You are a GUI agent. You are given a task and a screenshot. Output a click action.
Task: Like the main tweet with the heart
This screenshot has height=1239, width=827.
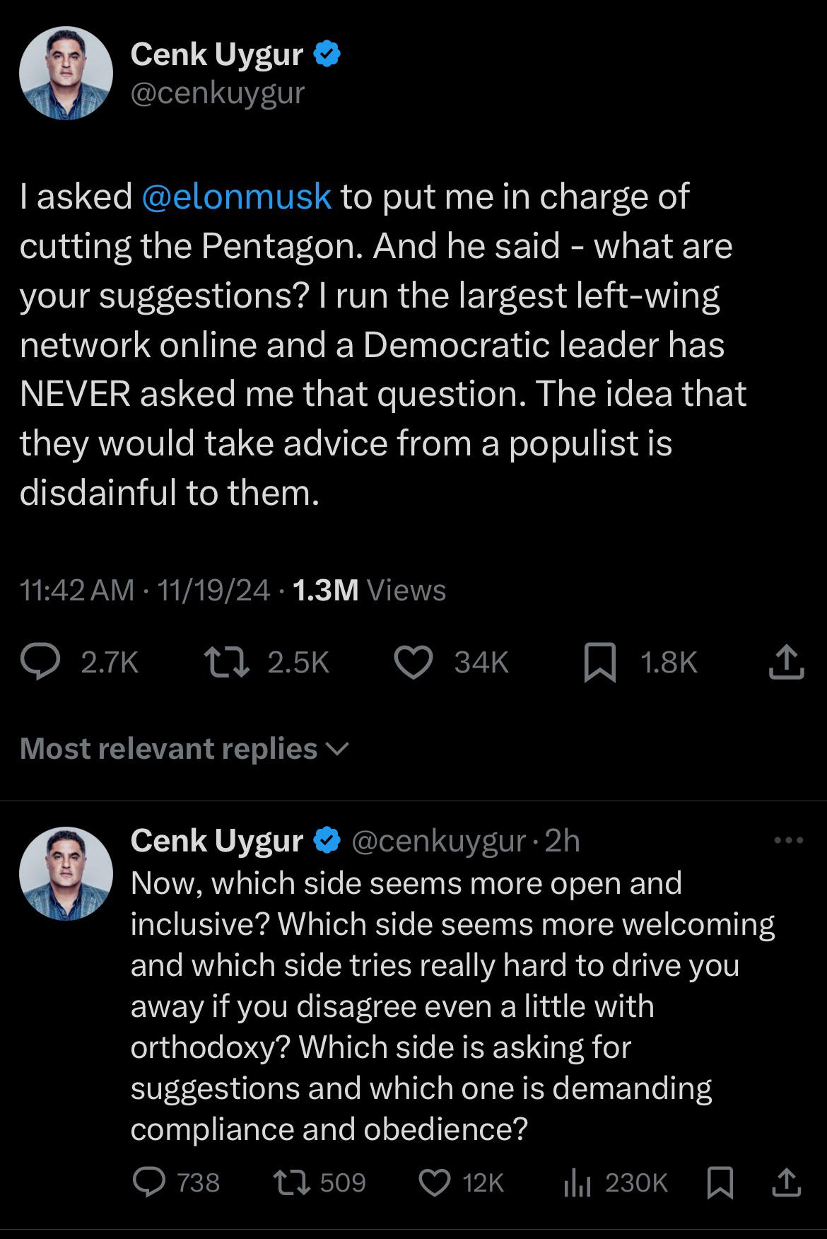(x=413, y=663)
